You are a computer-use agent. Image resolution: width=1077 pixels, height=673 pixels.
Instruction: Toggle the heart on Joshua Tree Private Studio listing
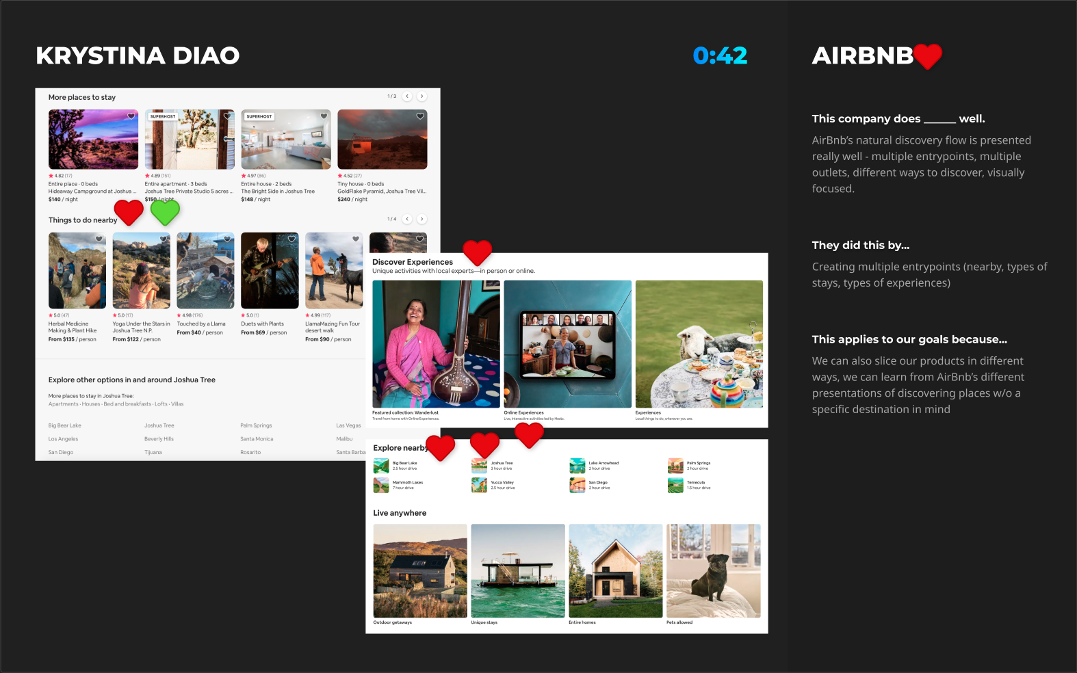tap(228, 116)
